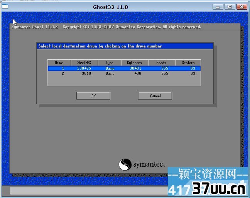Click heads value 255 in drive 2 row
Screen dimensions: 250x198
pos(164,73)
